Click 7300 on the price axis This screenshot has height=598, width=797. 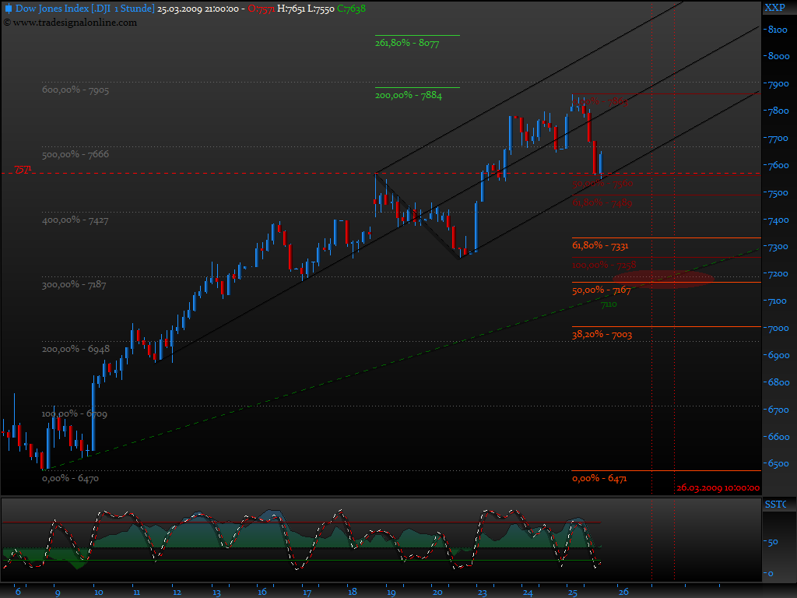point(778,247)
